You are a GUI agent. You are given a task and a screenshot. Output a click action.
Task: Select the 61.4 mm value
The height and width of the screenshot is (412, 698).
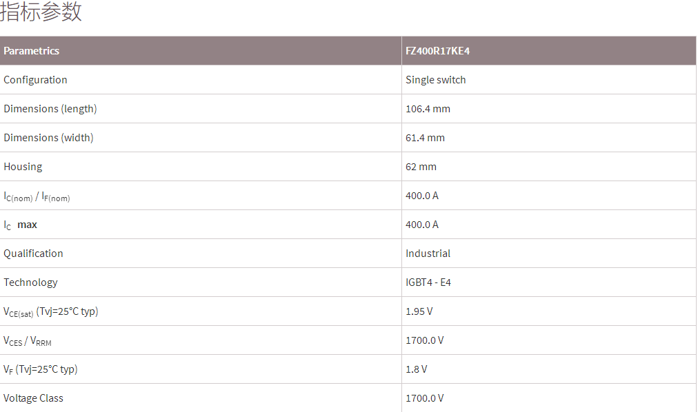[x=425, y=138]
